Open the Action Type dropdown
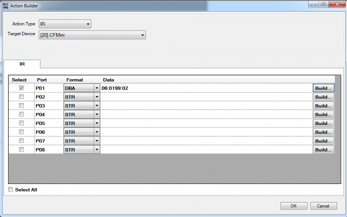The width and height of the screenshot is (347, 217). (65, 24)
